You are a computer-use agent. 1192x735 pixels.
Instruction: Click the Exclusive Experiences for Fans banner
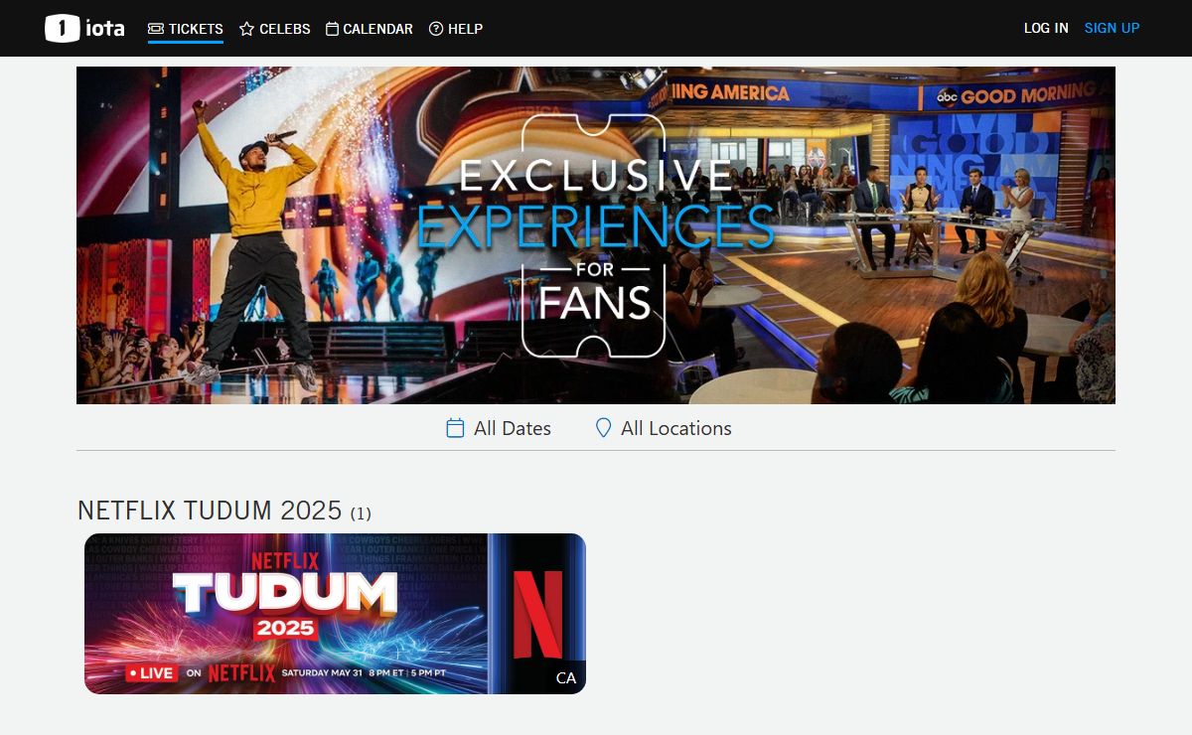pyautogui.click(x=596, y=235)
